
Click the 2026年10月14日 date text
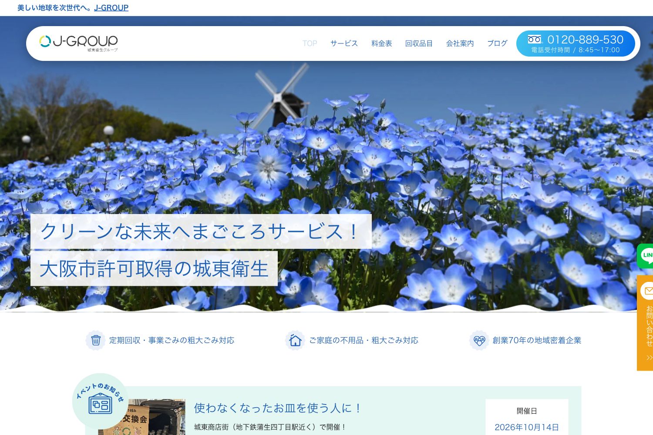tap(527, 427)
